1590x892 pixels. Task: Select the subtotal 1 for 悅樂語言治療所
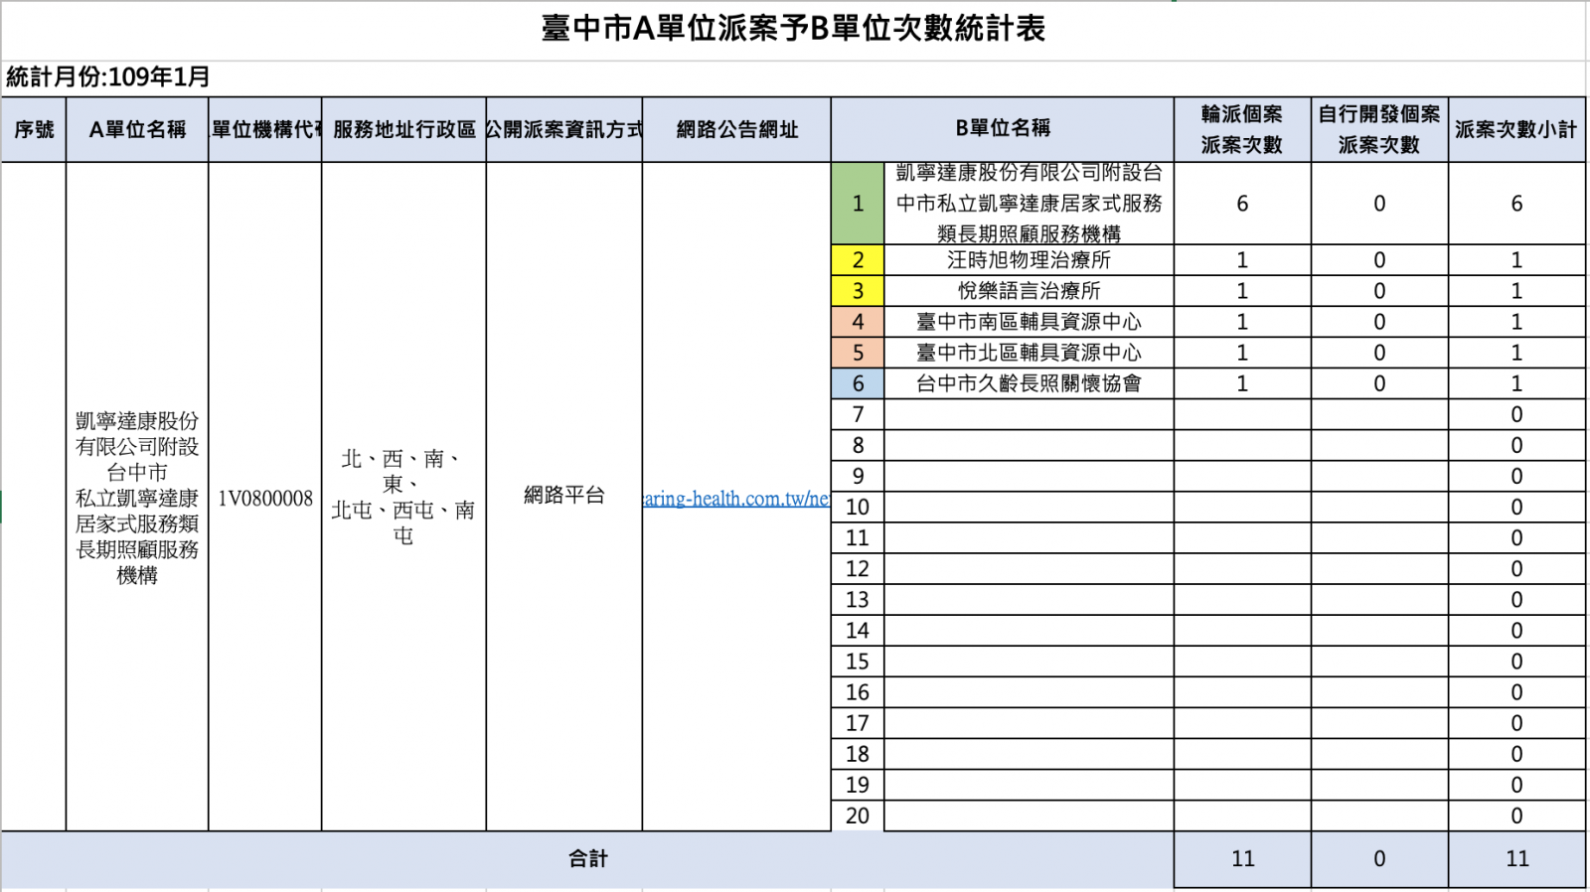click(1516, 291)
